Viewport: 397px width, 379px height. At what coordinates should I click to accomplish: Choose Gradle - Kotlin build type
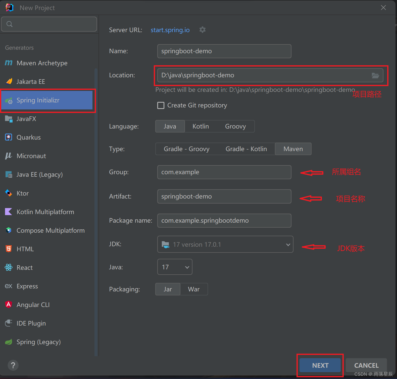[246, 149]
